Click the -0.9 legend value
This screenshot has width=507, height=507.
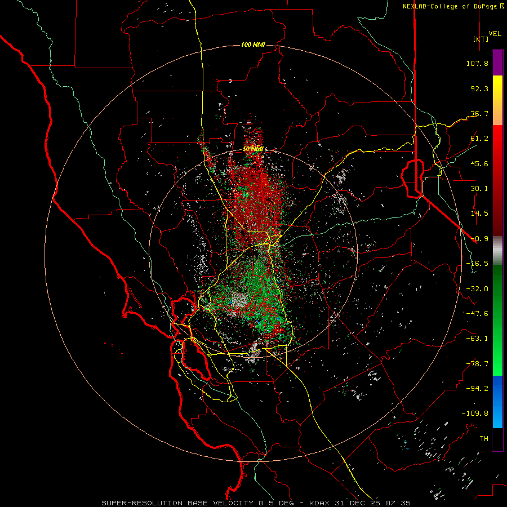click(479, 239)
